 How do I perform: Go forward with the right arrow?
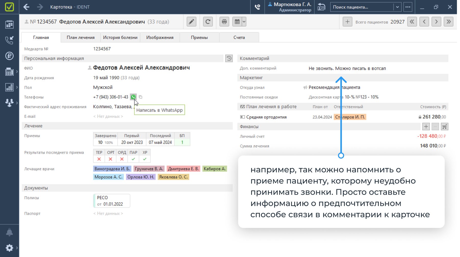(x=40, y=7)
